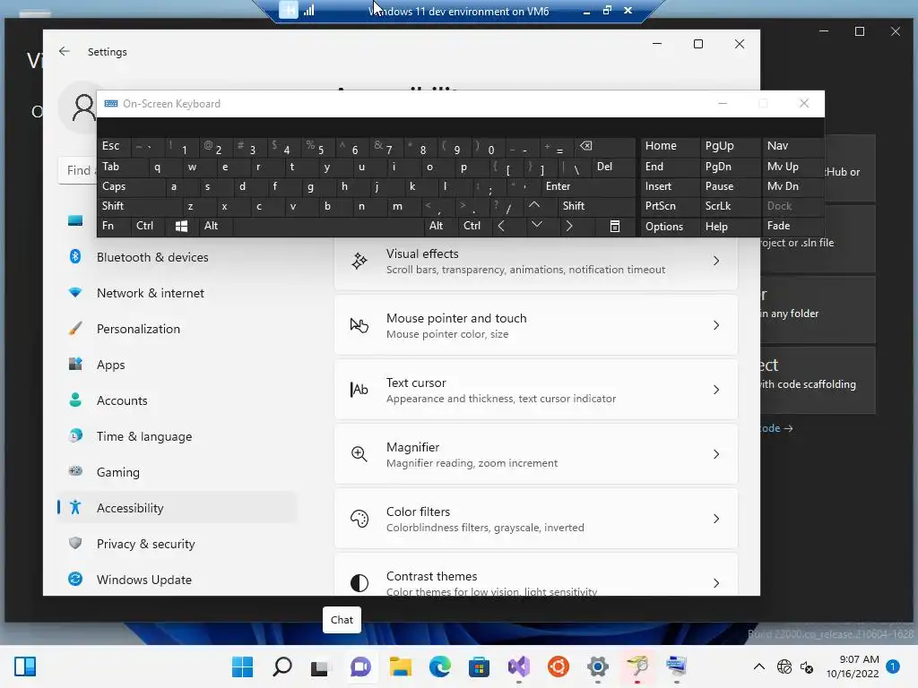The height and width of the screenshot is (688, 918).
Task: Open the Windows Start button on taskbar
Action: tap(242, 666)
